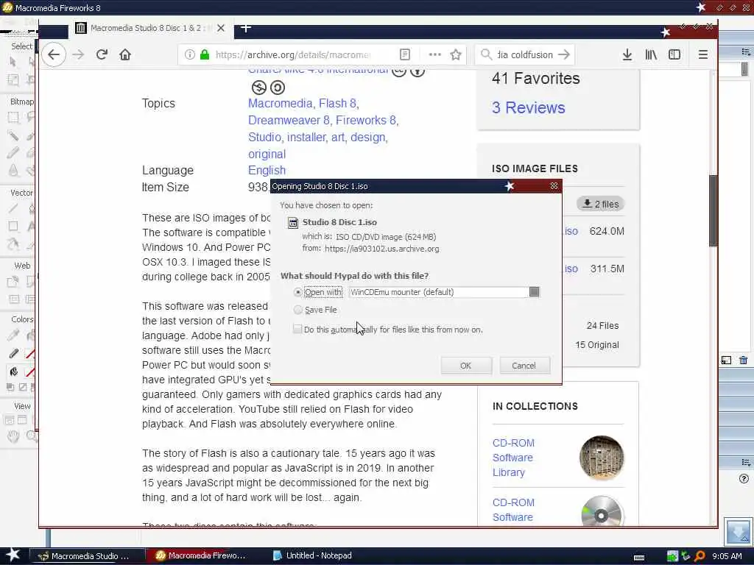Open page actions three-dots menu
The width and height of the screenshot is (754, 565).
[434, 54]
